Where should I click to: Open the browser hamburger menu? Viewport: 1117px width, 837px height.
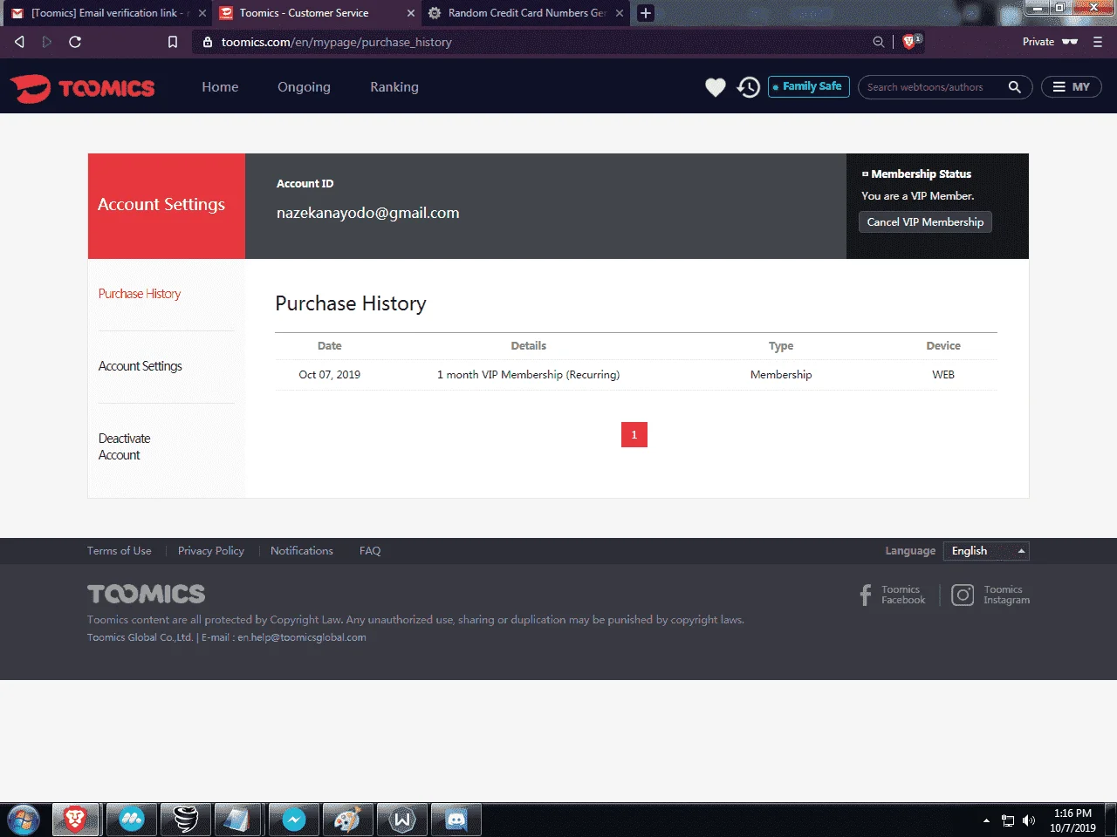(x=1098, y=42)
